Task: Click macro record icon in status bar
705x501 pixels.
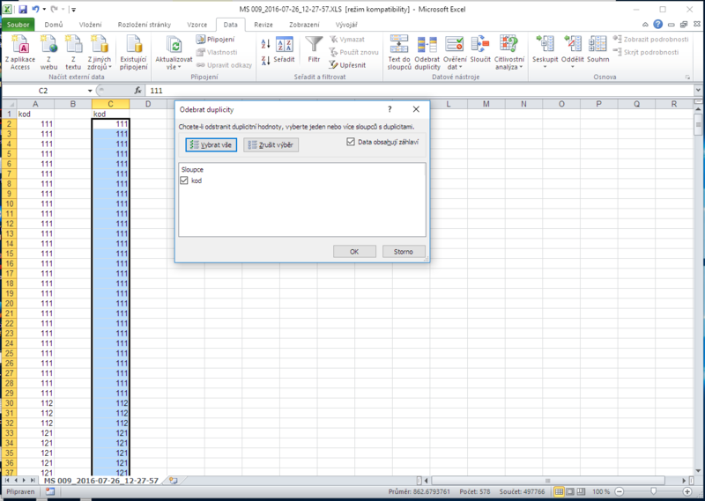Action: [x=50, y=491]
